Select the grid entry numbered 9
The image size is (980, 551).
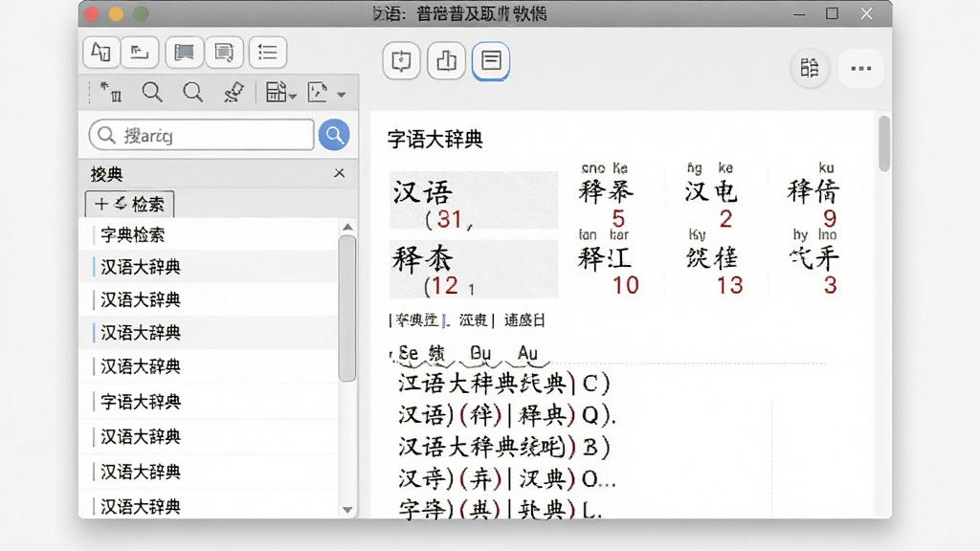coord(813,196)
